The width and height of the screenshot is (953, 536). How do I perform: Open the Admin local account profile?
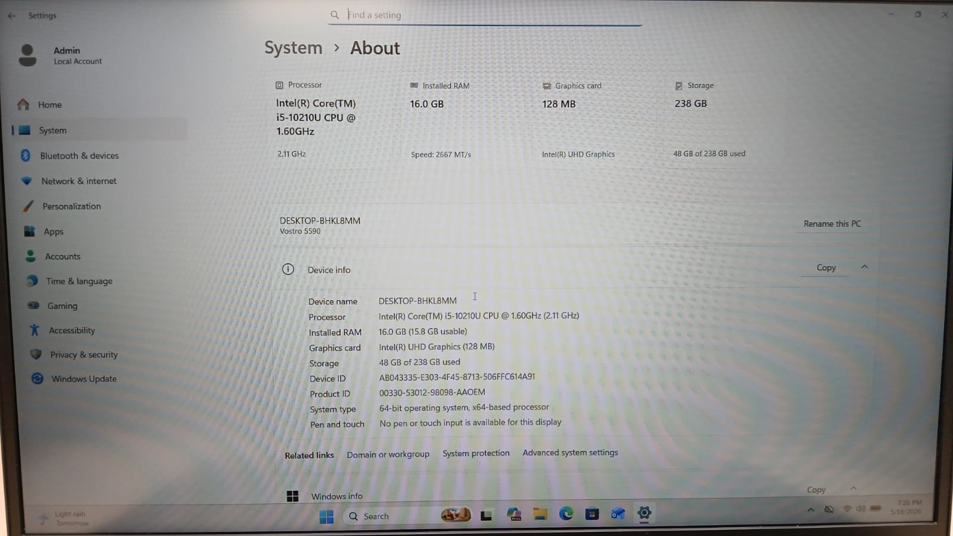[60, 55]
